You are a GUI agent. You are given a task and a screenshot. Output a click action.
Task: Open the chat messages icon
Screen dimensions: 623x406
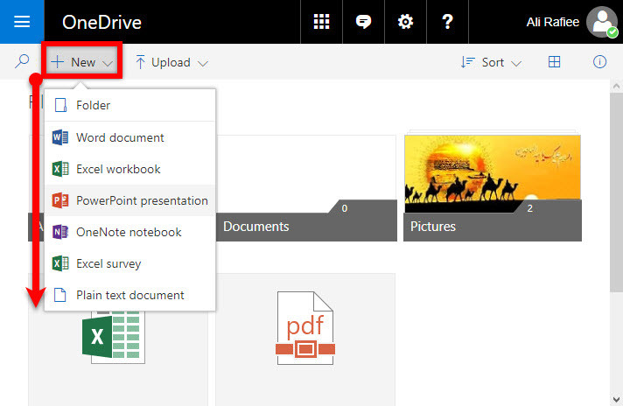click(363, 22)
